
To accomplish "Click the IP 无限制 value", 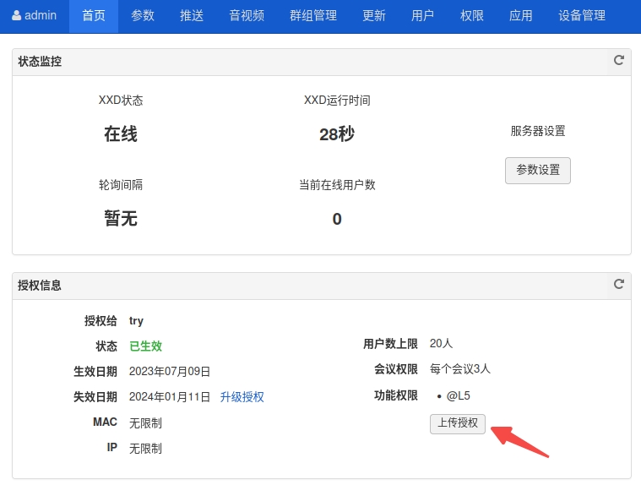I will pos(145,448).
